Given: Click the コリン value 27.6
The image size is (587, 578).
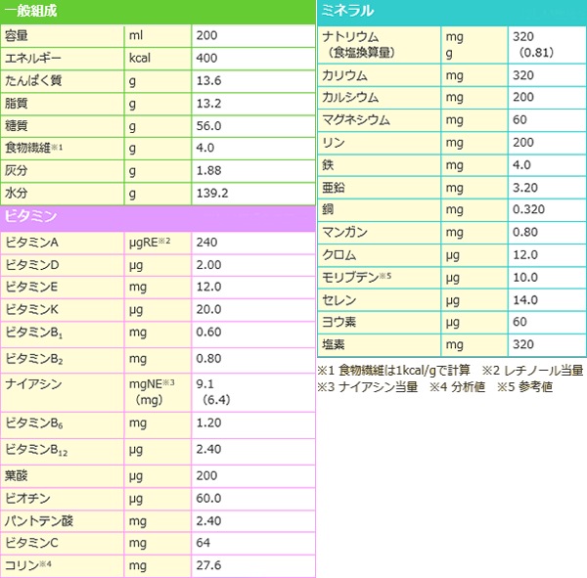Looking at the screenshot, I should tap(209, 565).
